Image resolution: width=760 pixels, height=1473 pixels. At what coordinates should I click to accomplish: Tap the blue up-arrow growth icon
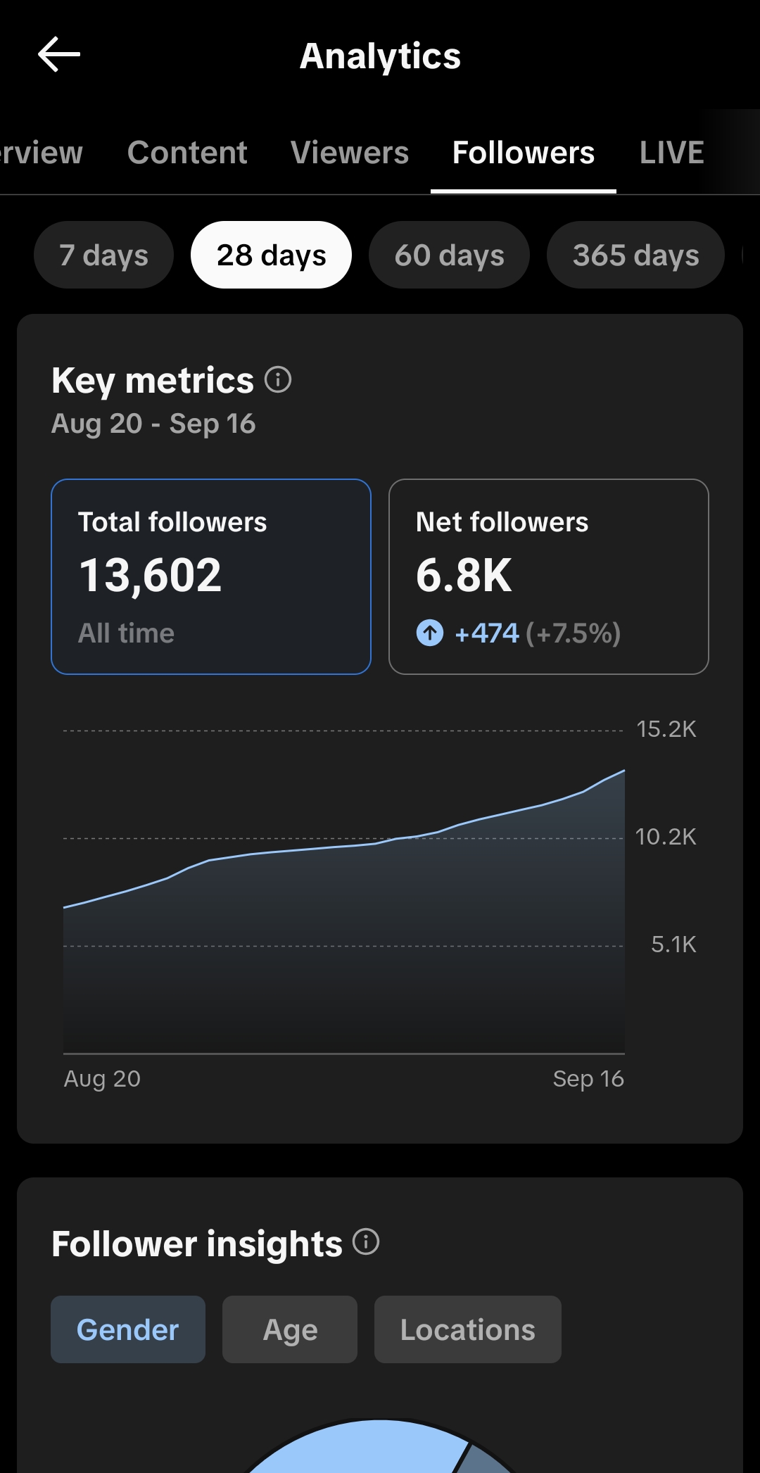430,633
